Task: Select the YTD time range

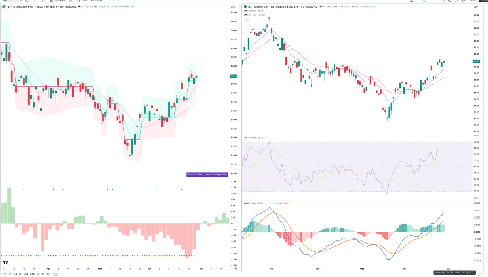Action: pos(32,275)
